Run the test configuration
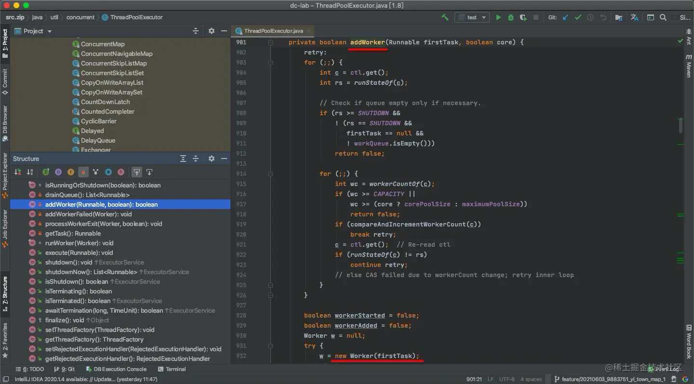The height and width of the screenshot is (384, 694). 498,17
